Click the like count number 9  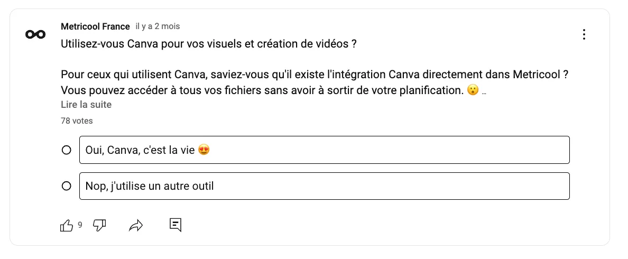pyautogui.click(x=80, y=225)
